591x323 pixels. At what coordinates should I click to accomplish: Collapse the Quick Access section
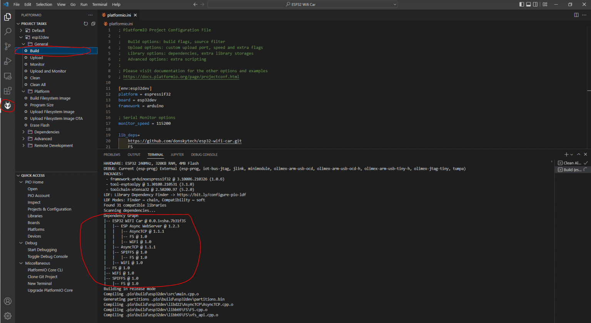33,176
